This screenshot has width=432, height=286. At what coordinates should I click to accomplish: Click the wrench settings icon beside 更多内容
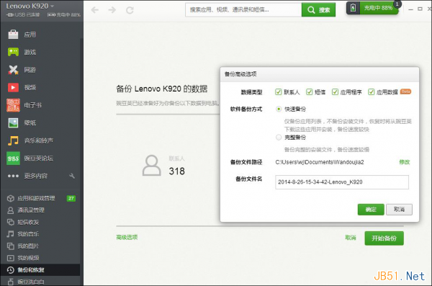(72, 176)
